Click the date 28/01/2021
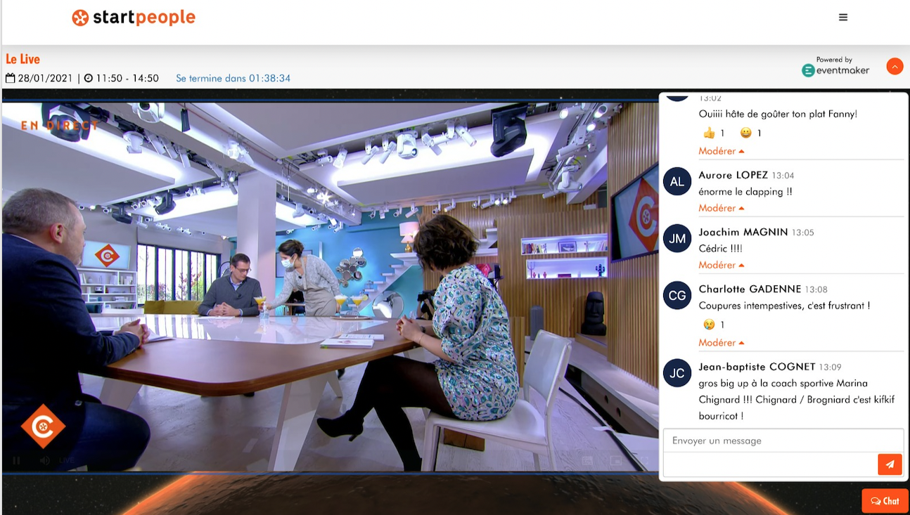Screen dimensions: 910x515 (45, 78)
